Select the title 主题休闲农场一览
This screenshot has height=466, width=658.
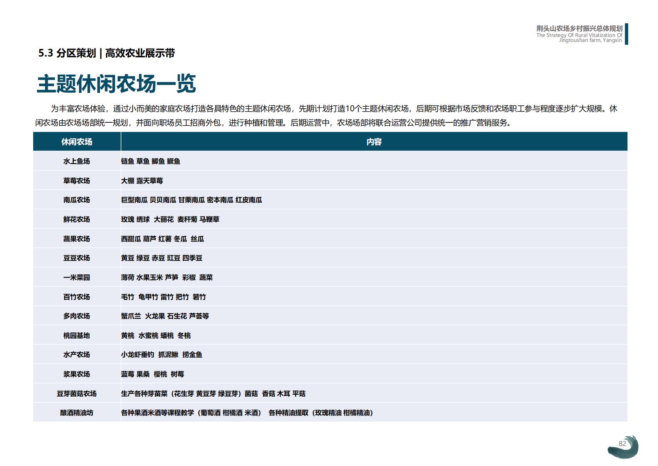click(116, 84)
